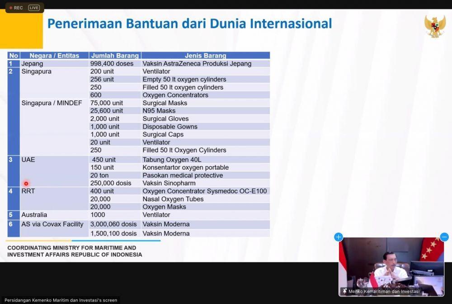Select the "250,000 dosis" cell
Viewport: 452px width, 304px height.
point(115,183)
